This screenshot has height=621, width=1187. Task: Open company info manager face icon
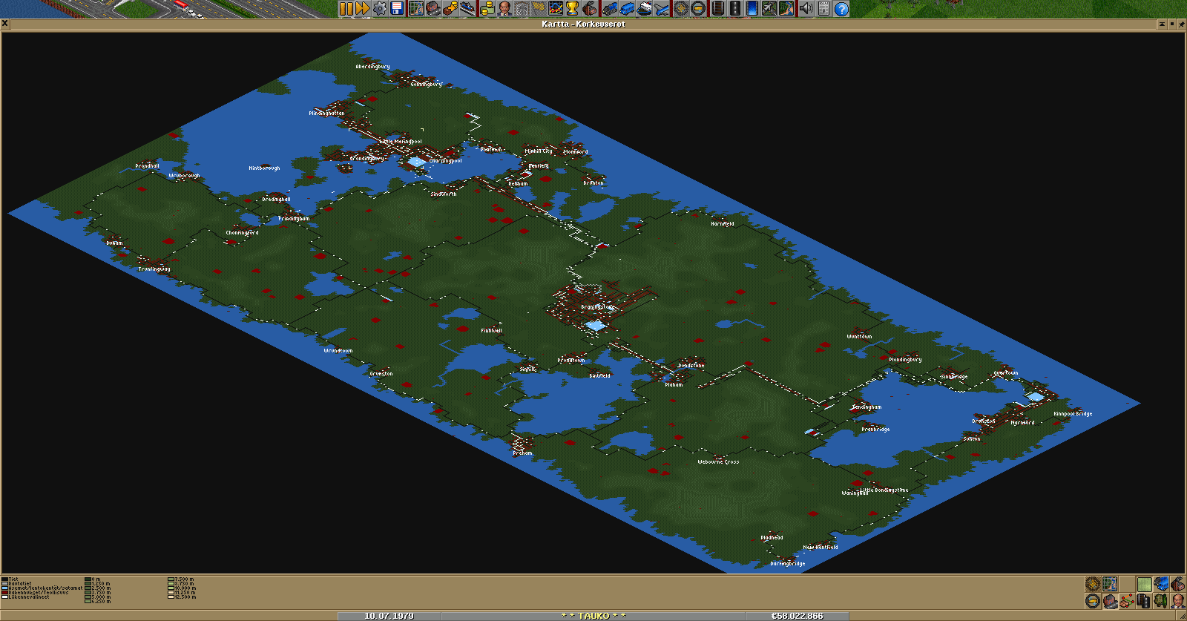[504, 9]
